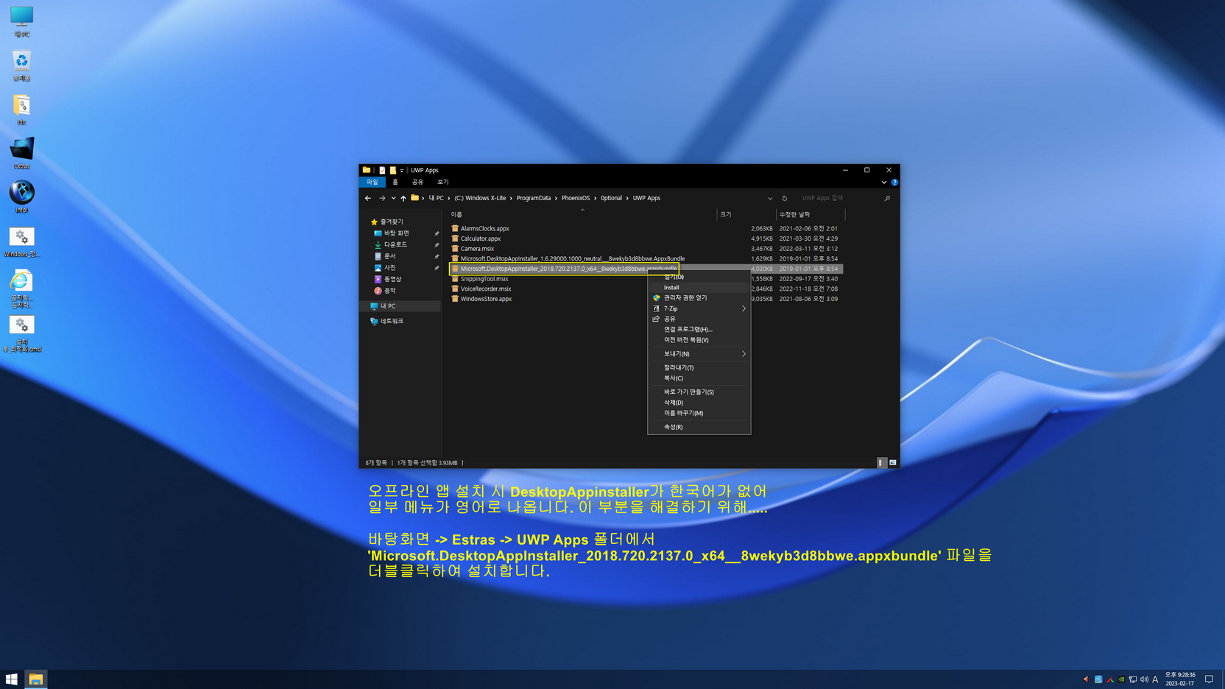Go up one folder level
The image size is (1225, 689).
click(x=403, y=198)
